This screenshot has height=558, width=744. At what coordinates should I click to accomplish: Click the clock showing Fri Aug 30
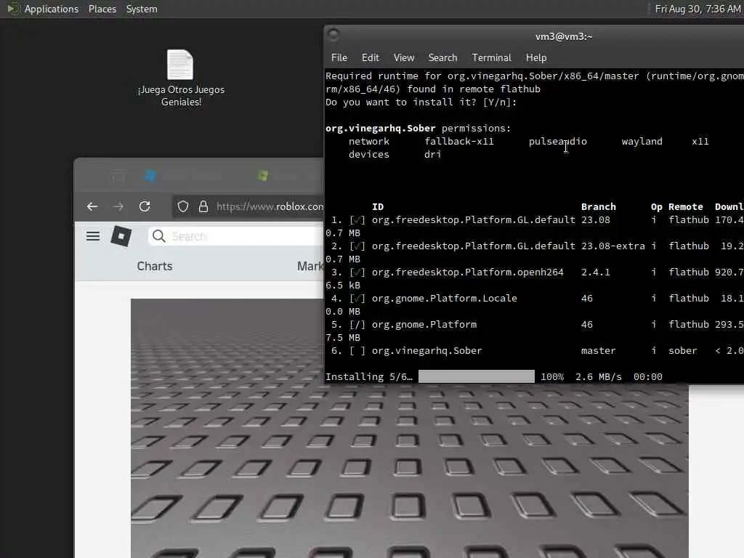(x=697, y=9)
